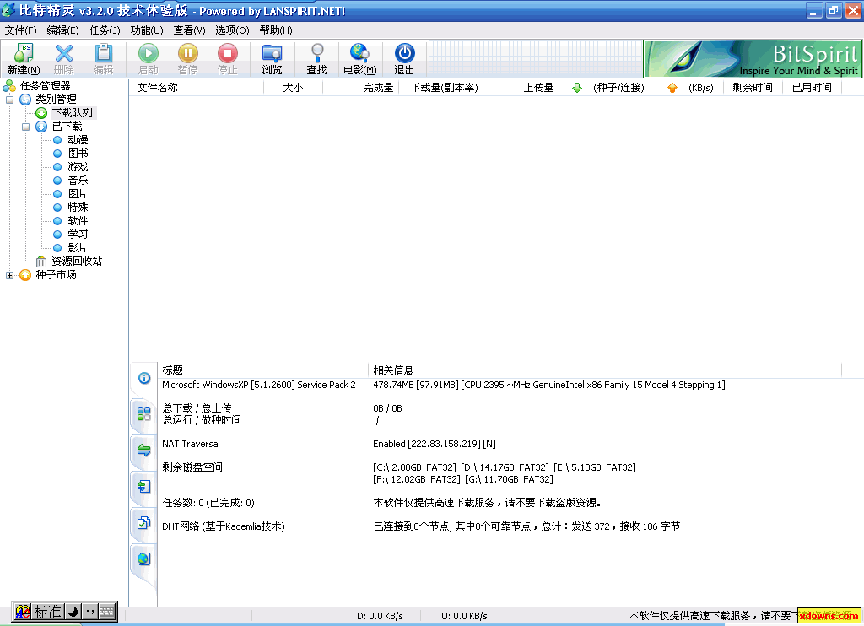Switch to the import-arrow document side tab
This screenshot has width=864, height=626.
click(143, 487)
